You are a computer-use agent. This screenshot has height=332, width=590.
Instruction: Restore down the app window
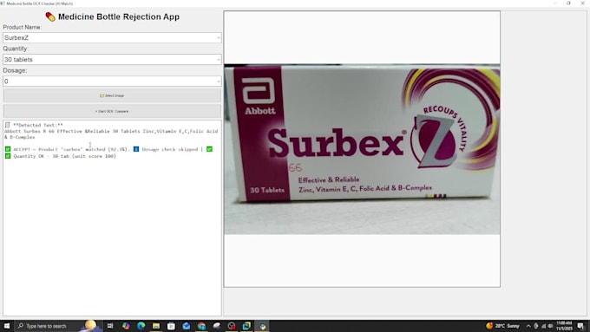point(568,3)
